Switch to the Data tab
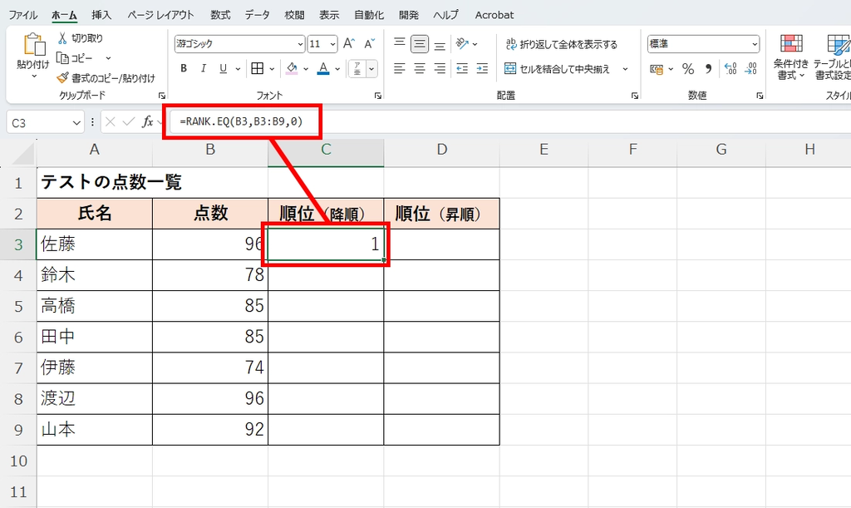This screenshot has width=851, height=508. (258, 15)
